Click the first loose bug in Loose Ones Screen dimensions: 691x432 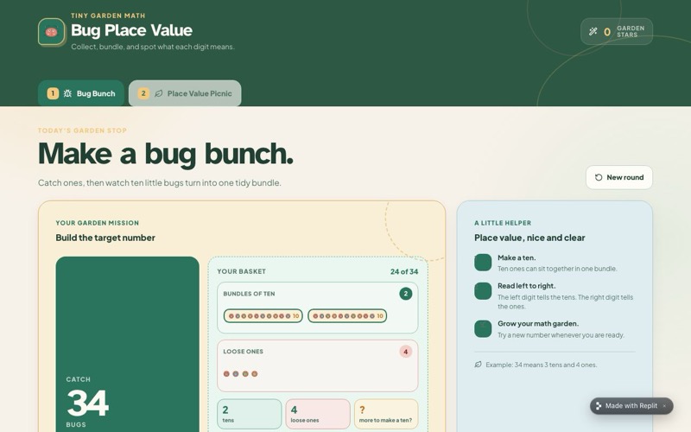(x=226, y=374)
